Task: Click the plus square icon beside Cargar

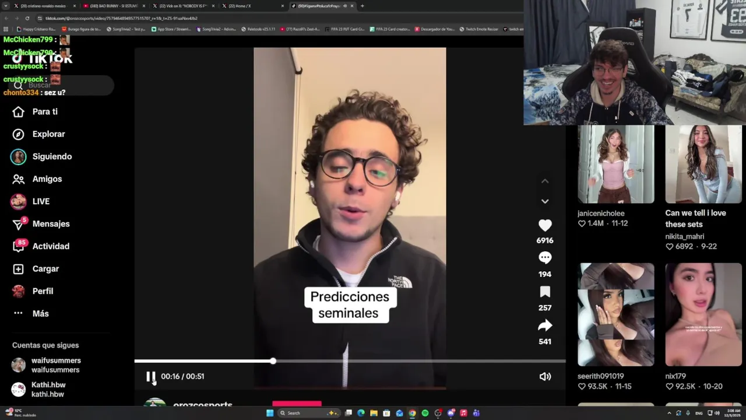Action: [x=19, y=269]
